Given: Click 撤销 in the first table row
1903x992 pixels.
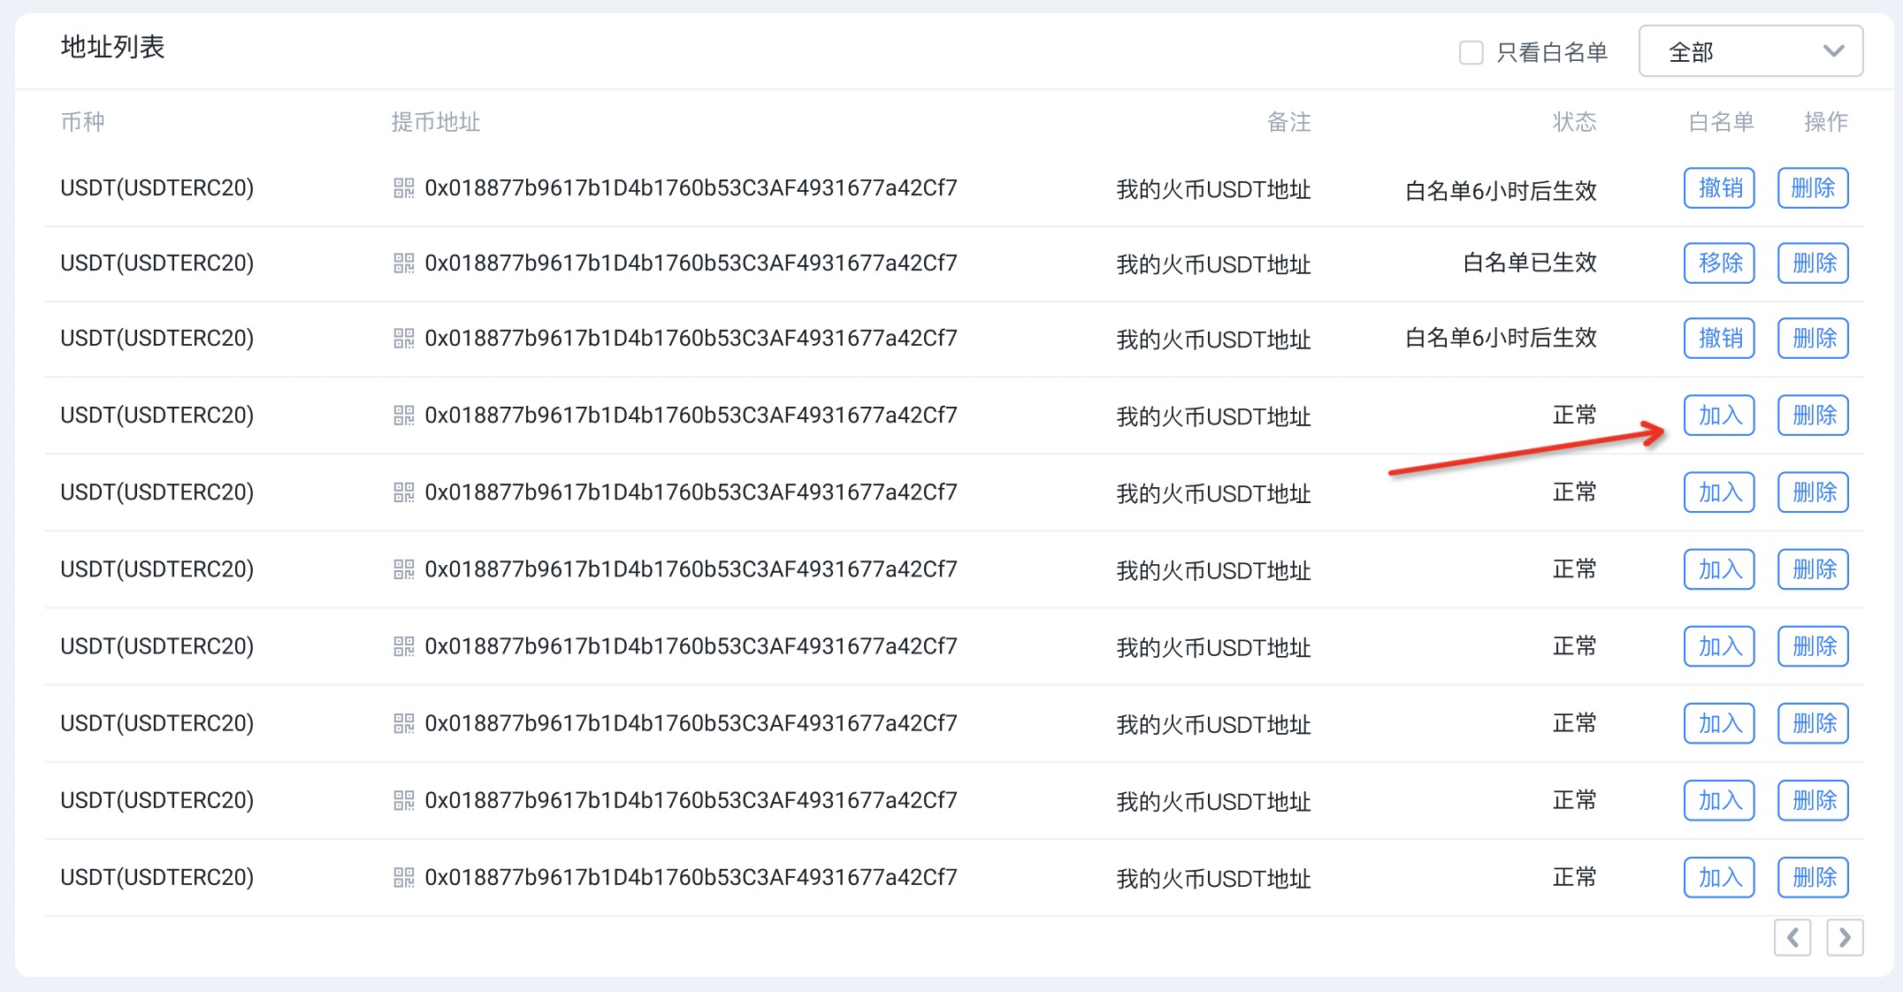Looking at the screenshot, I should [x=1719, y=187].
